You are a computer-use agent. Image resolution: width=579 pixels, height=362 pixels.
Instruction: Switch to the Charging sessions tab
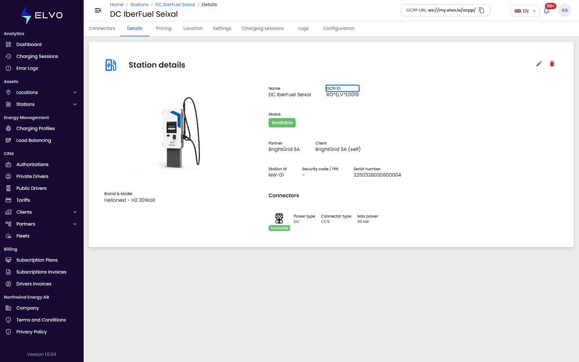point(263,28)
